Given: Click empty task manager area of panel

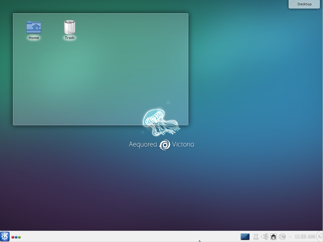Looking at the screenshot, I should [126, 237].
